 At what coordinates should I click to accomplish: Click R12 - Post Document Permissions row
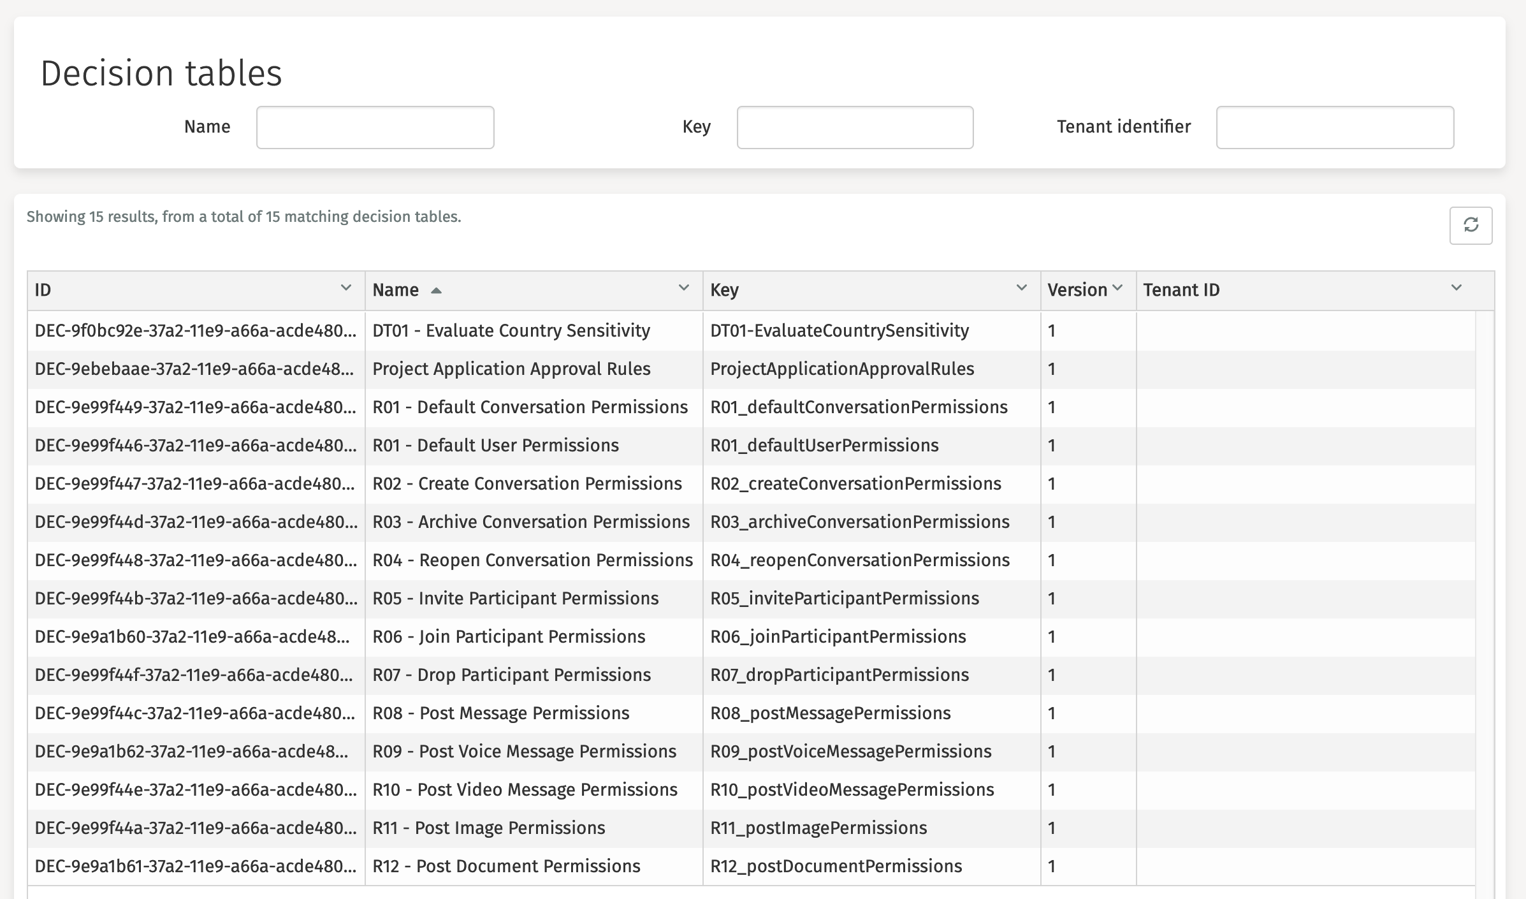point(506,866)
